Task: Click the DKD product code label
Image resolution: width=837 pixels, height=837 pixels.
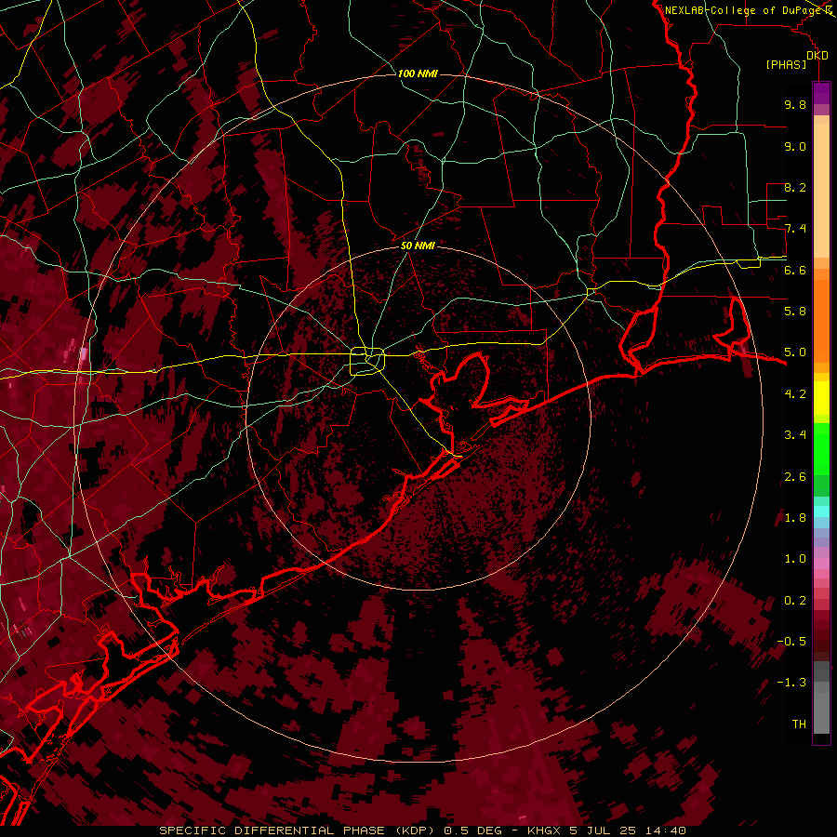Action: [x=817, y=56]
